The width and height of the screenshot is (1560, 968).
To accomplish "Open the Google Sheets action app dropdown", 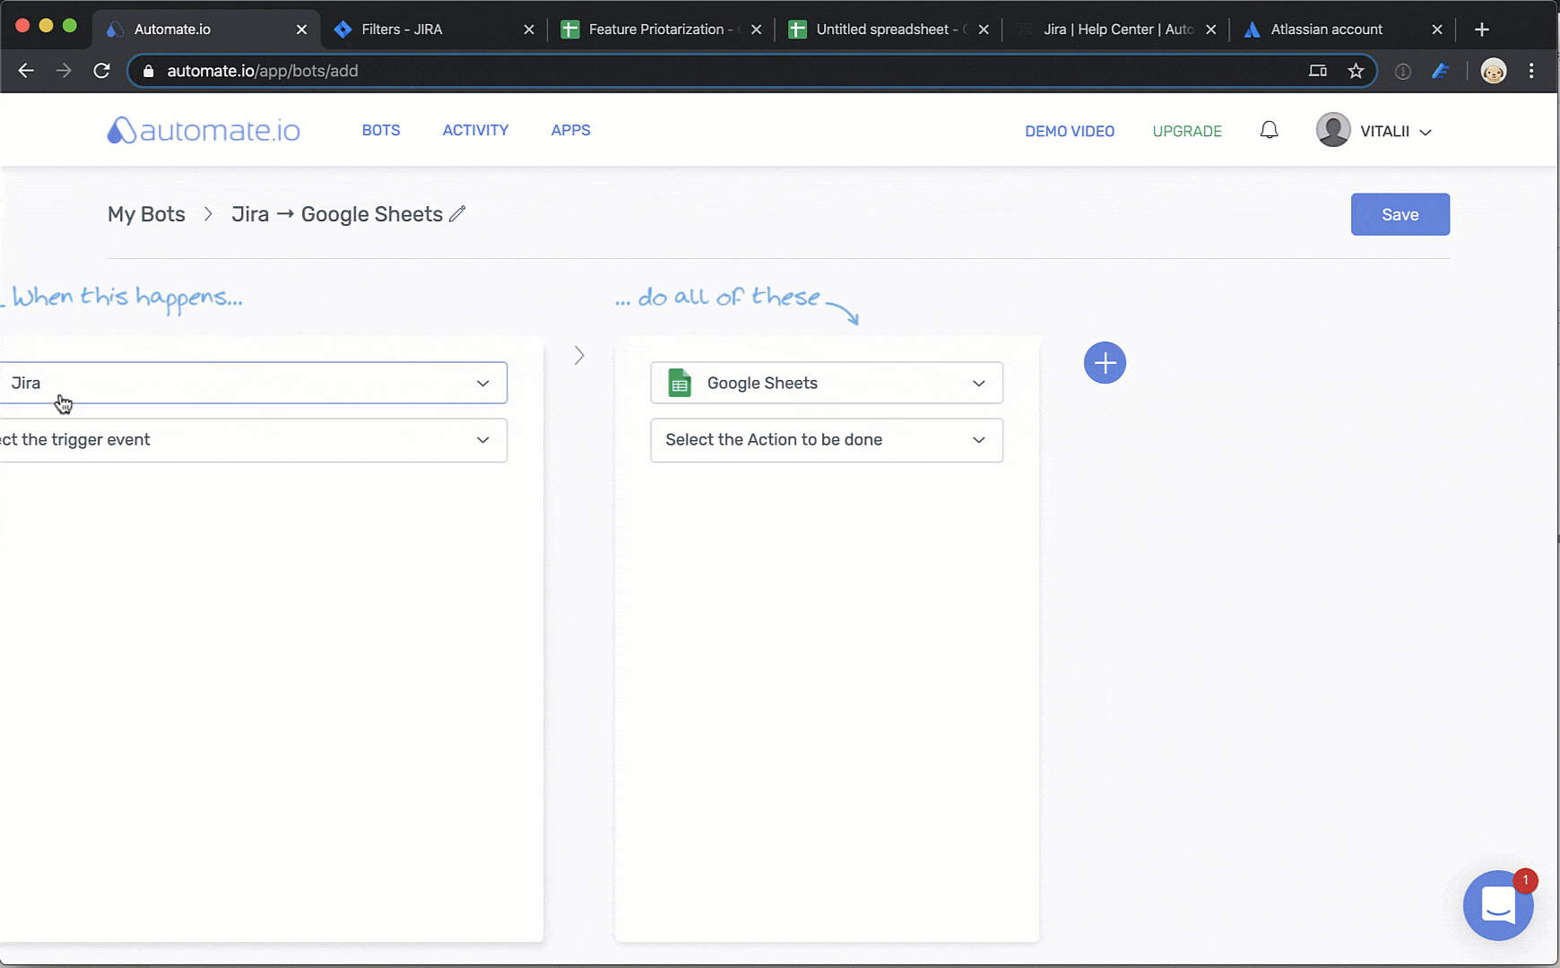I will 827,383.
